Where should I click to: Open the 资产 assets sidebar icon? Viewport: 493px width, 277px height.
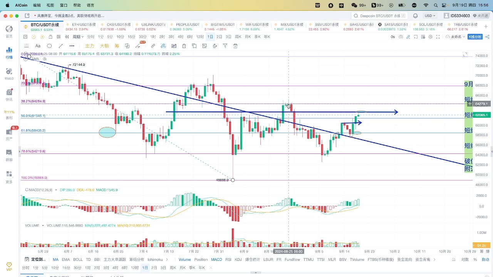click(9, 135)
